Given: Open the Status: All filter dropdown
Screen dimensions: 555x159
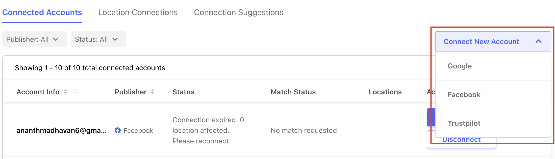Looking at the screenshot, I should [98, 39].
